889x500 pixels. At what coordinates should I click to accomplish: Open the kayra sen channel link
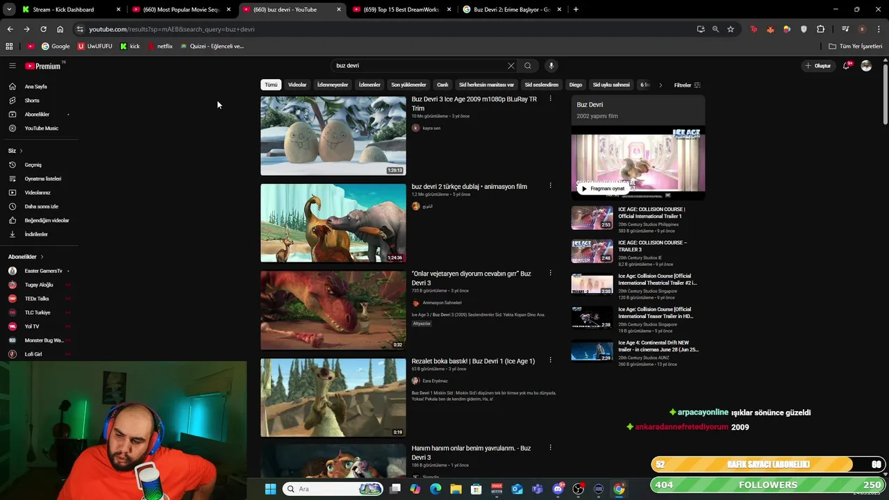click(x=431, y=128)
